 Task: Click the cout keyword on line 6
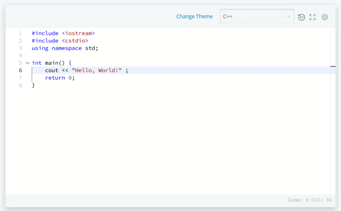[52, 70]
